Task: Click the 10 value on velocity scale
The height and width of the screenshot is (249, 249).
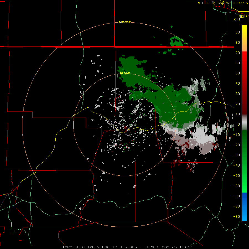Action: tap(238, 114)
